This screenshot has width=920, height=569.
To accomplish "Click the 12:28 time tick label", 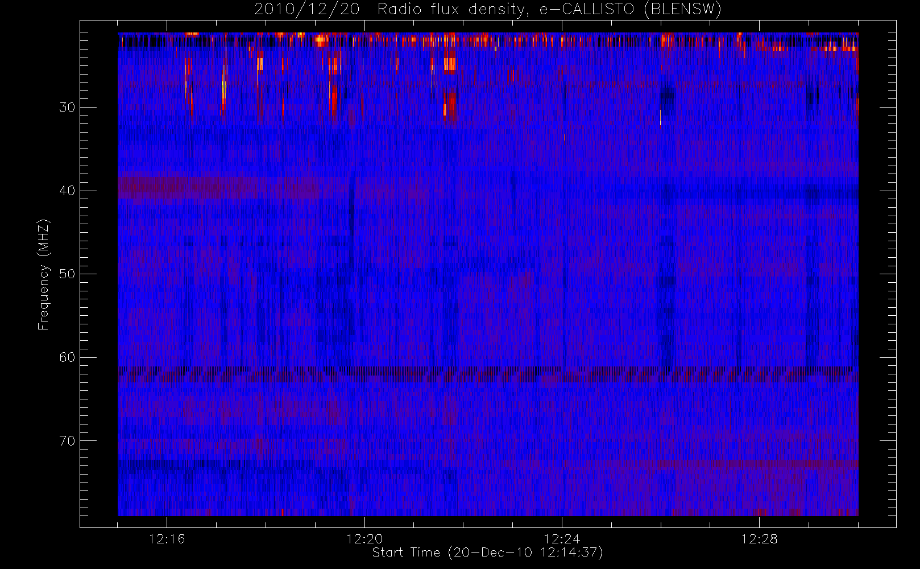I will coord(759,539).
